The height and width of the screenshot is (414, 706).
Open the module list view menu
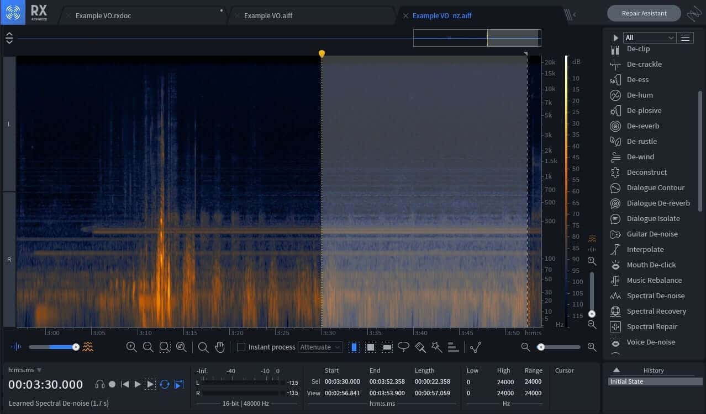[686, 37]
